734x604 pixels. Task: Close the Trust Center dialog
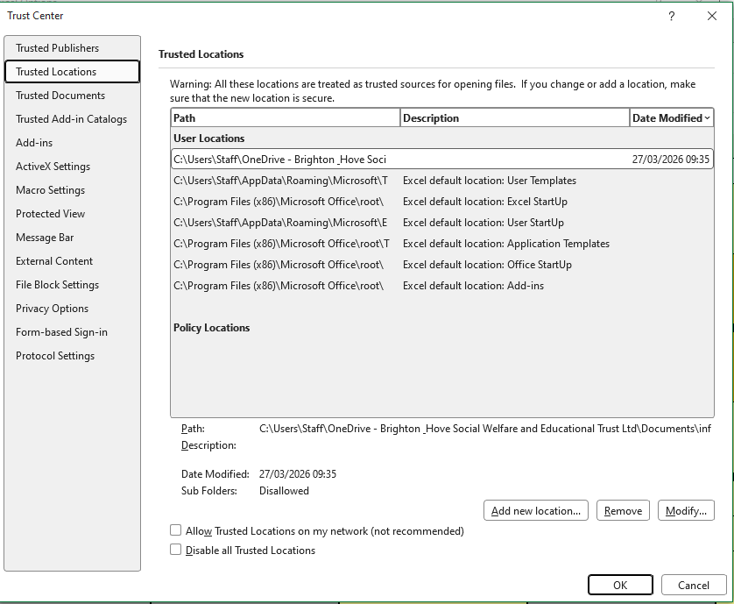tap(712, 16)
